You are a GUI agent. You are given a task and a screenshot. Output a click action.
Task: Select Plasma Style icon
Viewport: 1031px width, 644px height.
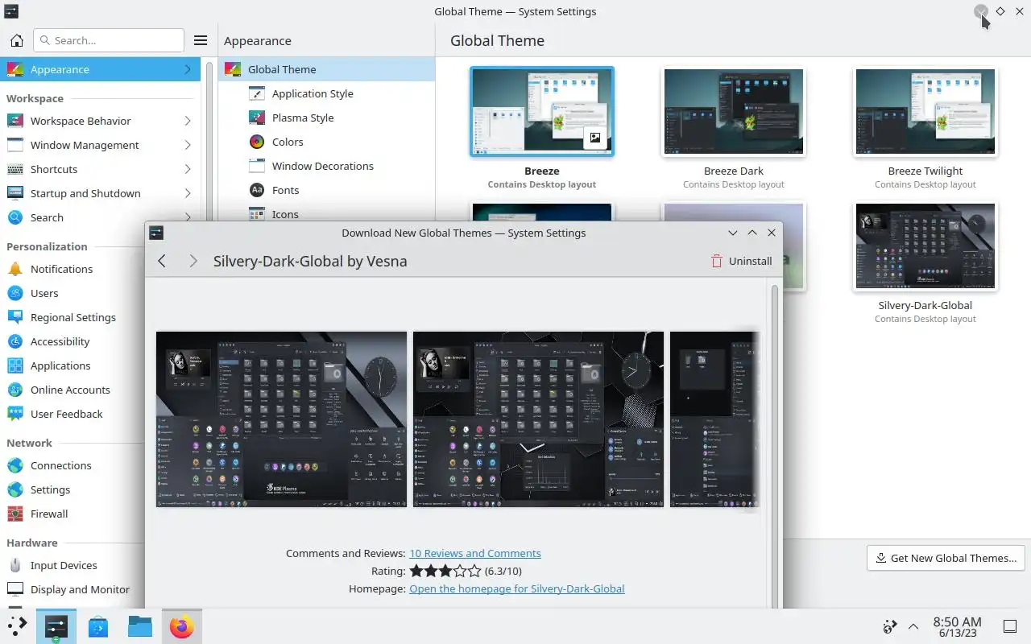pos(257,118)
